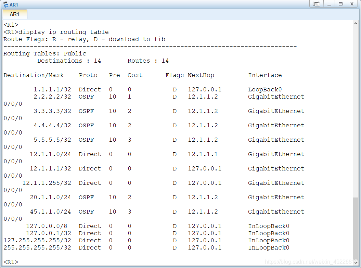361x268 pixels.
Task: Click destination 127.0.0.1/32
Action: [x=49, y=233]
